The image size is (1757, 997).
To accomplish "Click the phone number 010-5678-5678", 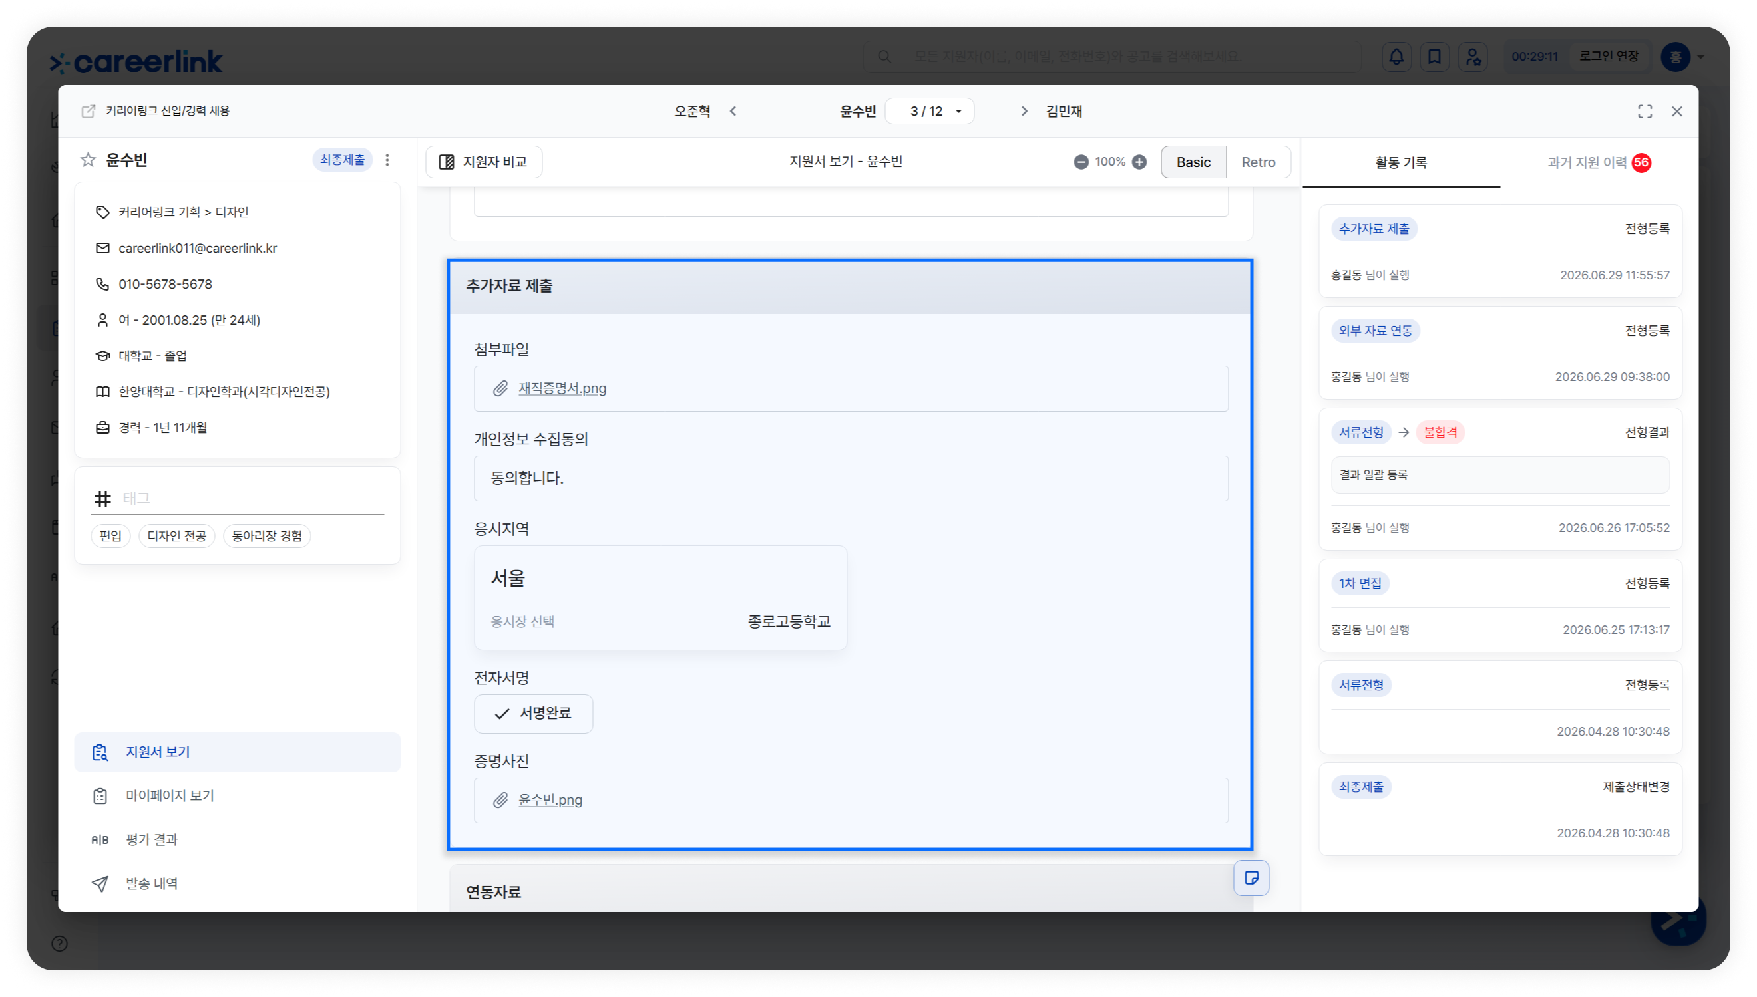I will [165, 284].
